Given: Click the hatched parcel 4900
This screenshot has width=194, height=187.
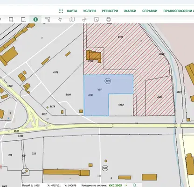Looking at the screenshot, I should (x=159, y=97).
